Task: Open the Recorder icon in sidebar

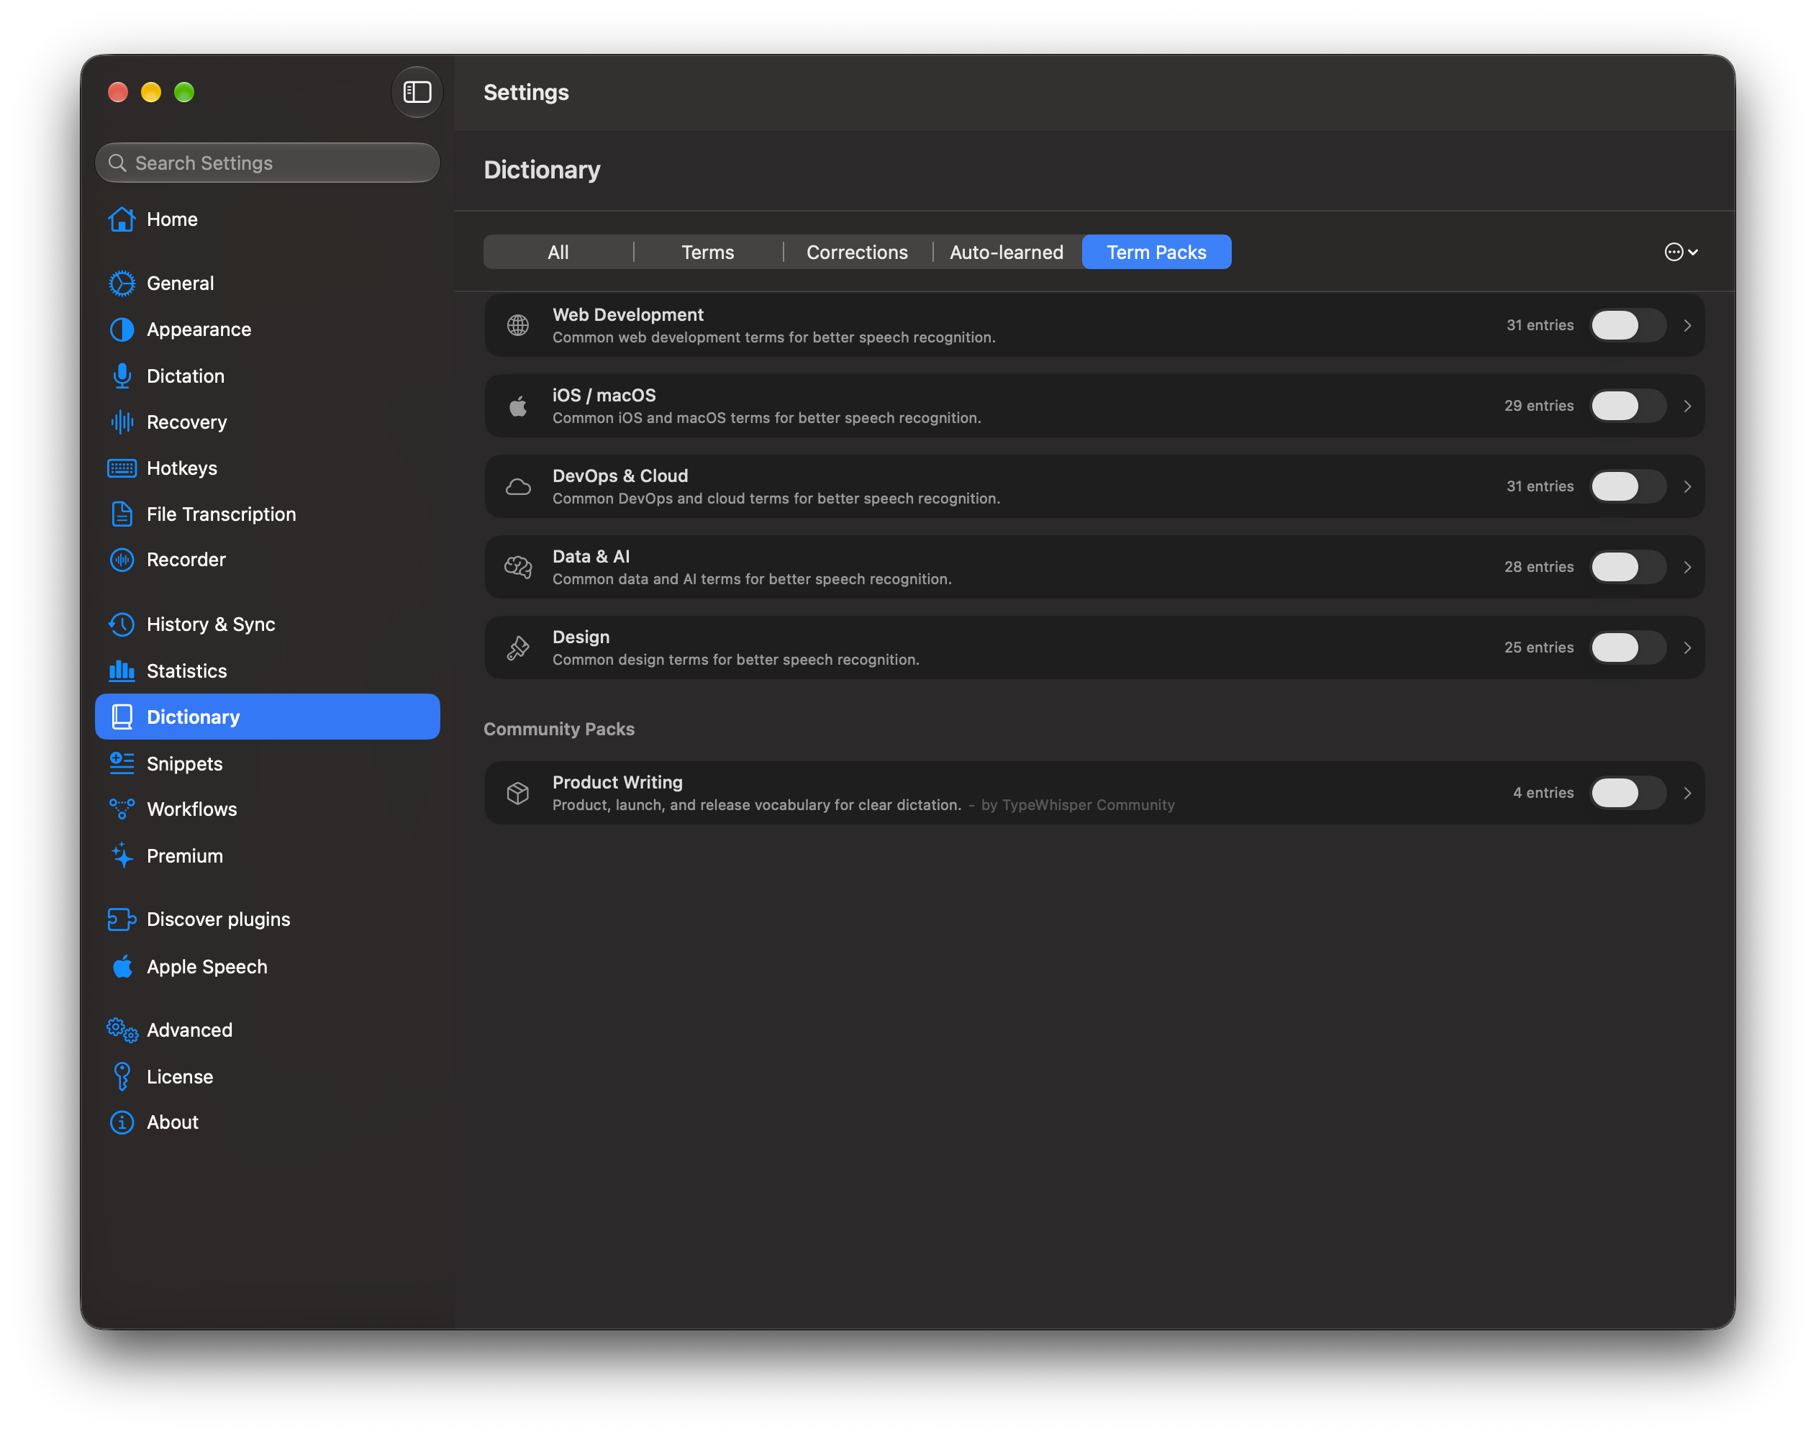Action: (122, 560)
